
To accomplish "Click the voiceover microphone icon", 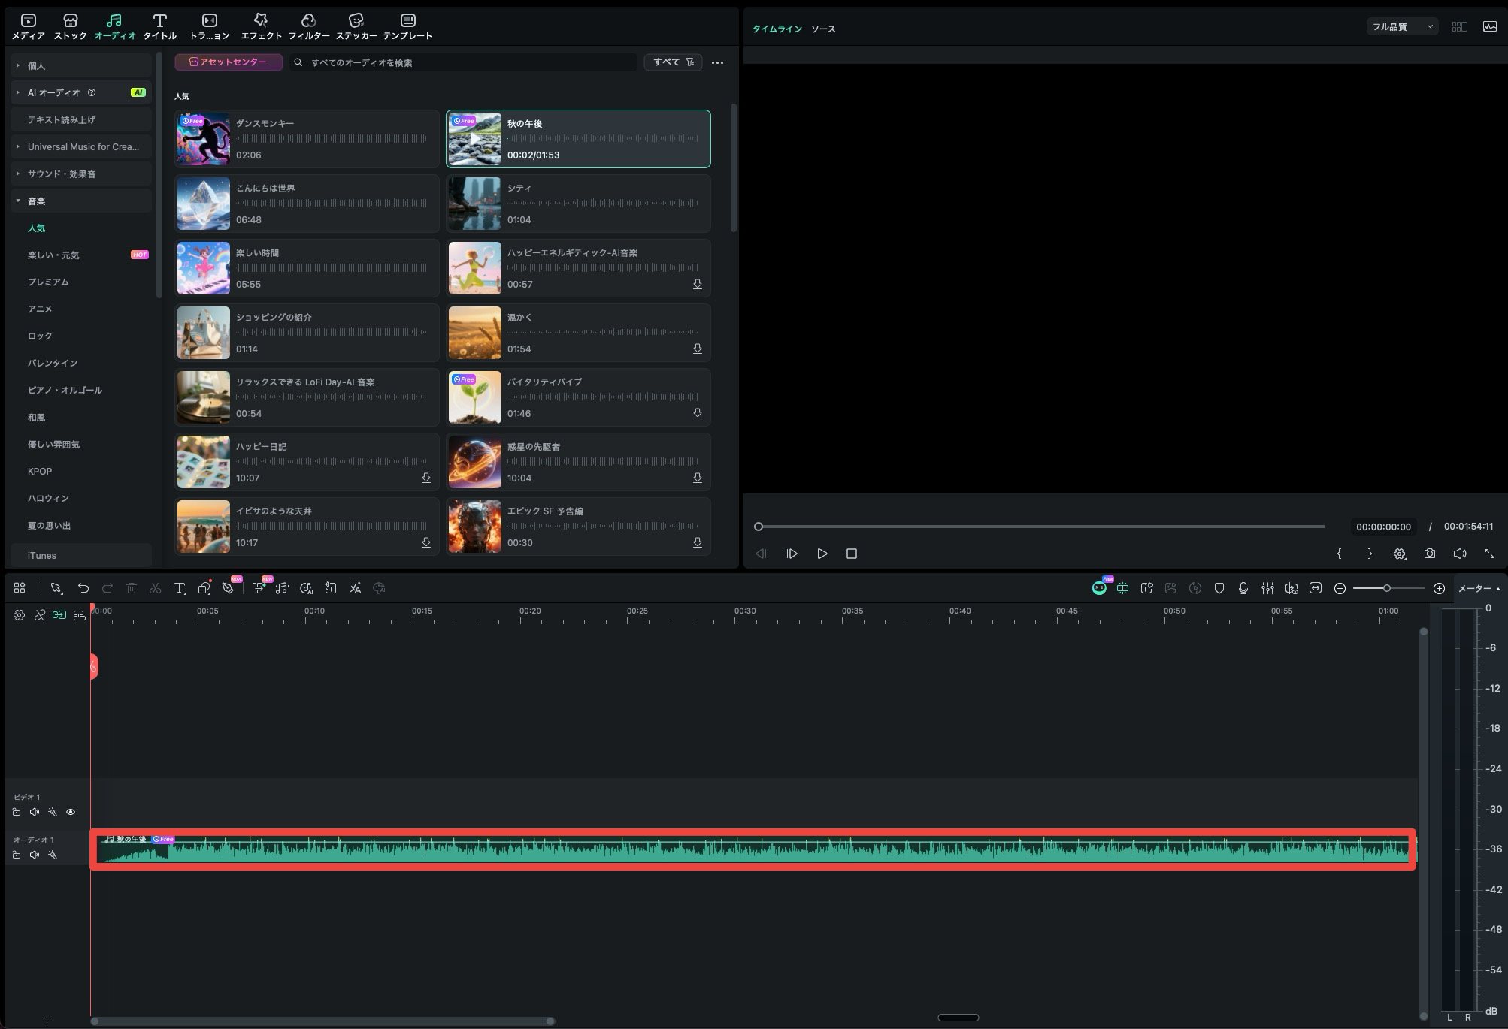I will (x=1243, y=588).
